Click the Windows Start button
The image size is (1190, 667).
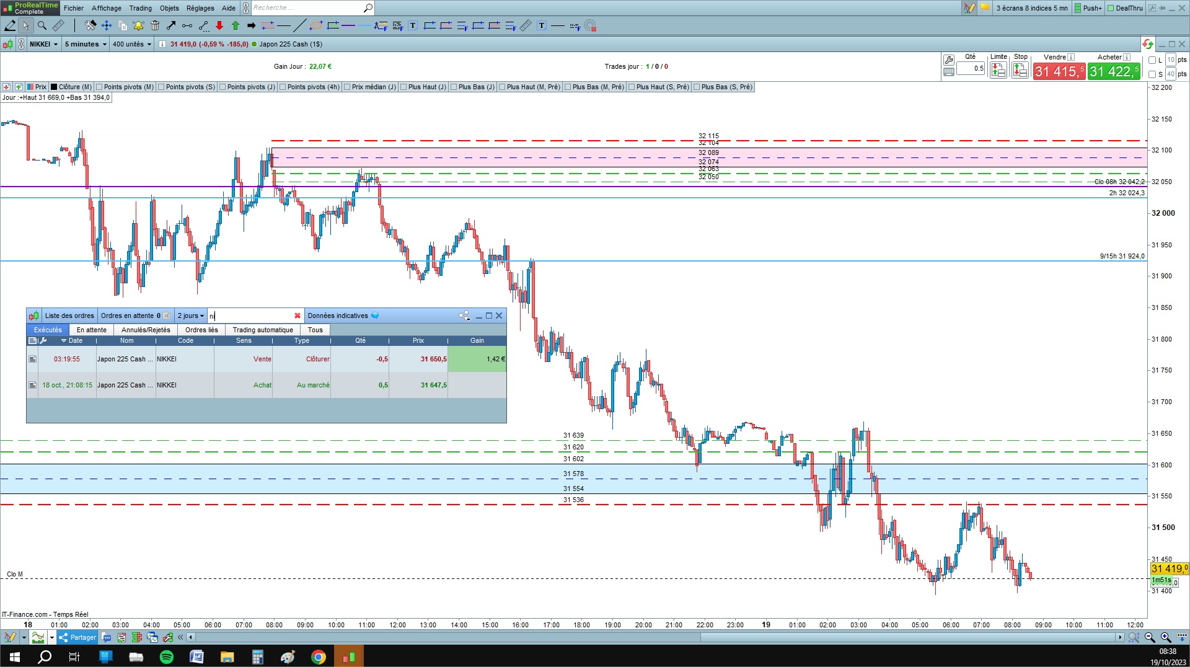pyautogui.click(x=15, y=656)
